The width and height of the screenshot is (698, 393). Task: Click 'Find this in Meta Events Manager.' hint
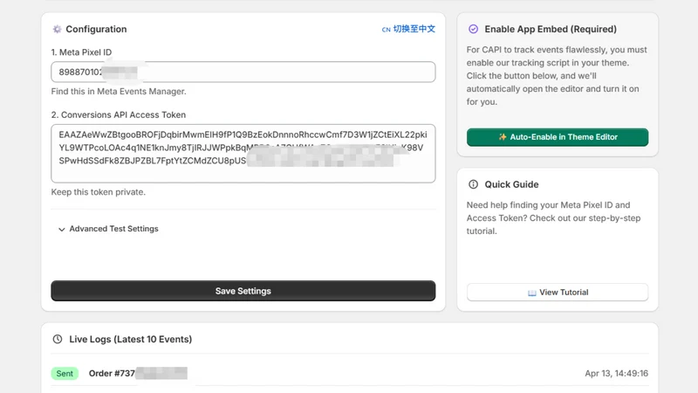[119, 92]
